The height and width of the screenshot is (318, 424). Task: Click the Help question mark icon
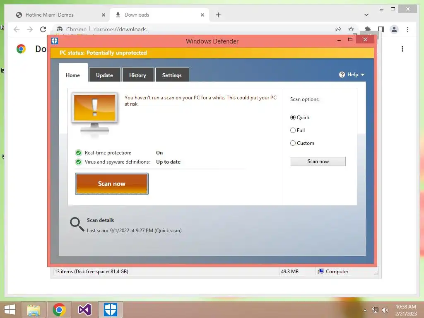342,75
